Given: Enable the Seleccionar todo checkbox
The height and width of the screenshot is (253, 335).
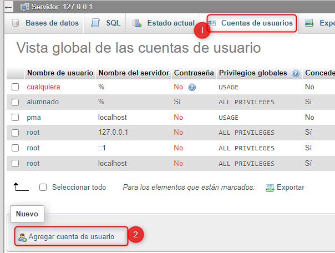Looking at the screenshot, I should pos(43,188).
